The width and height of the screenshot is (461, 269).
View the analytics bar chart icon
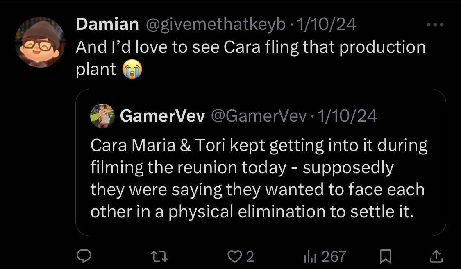(x=310, y=257)
